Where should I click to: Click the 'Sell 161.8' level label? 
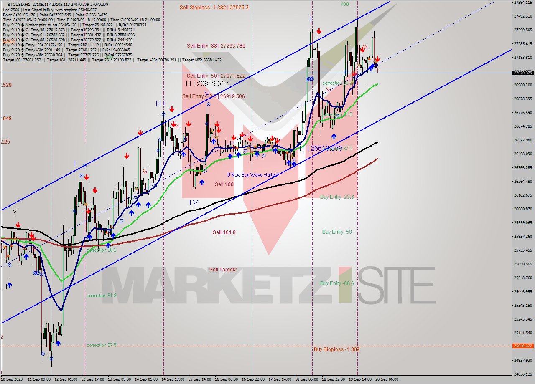[224, 232]
